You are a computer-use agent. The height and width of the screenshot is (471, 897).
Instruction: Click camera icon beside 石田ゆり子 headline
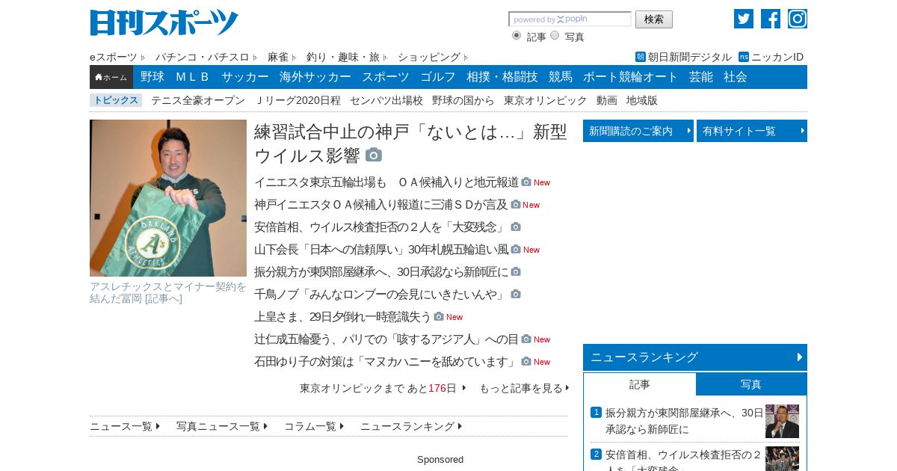click(x=526, y=361)
